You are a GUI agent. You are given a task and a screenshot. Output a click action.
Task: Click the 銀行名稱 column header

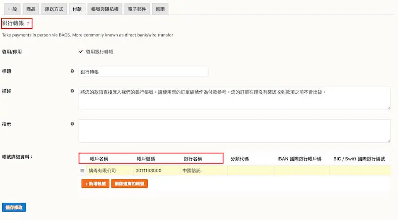click(193, 159)
